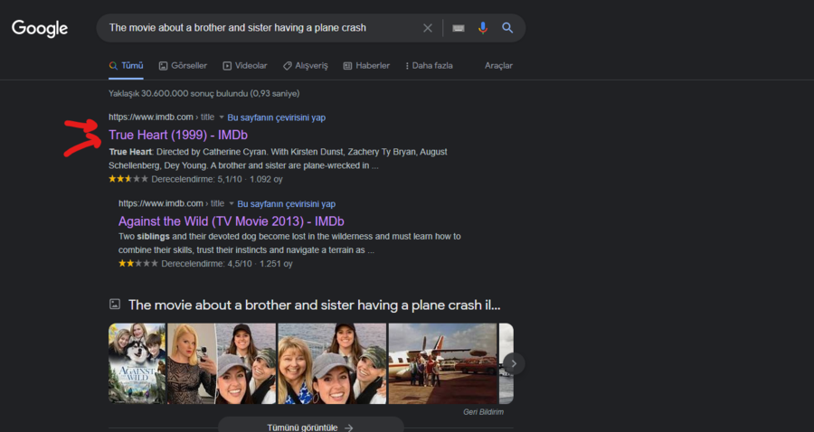The width and height of the screenshot is (814, 432).
Task: Expand dropdown arrow beside Against the Wild URL
Action: [231, 204]
